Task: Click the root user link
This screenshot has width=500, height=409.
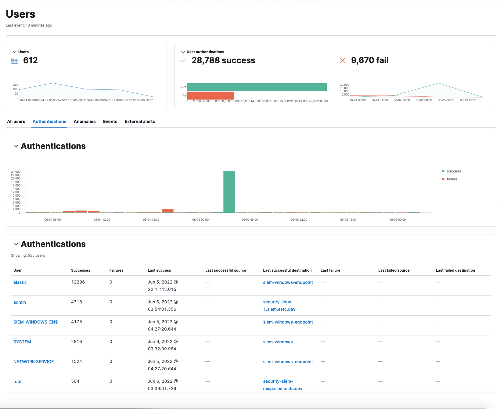Action: coord(18,382)
